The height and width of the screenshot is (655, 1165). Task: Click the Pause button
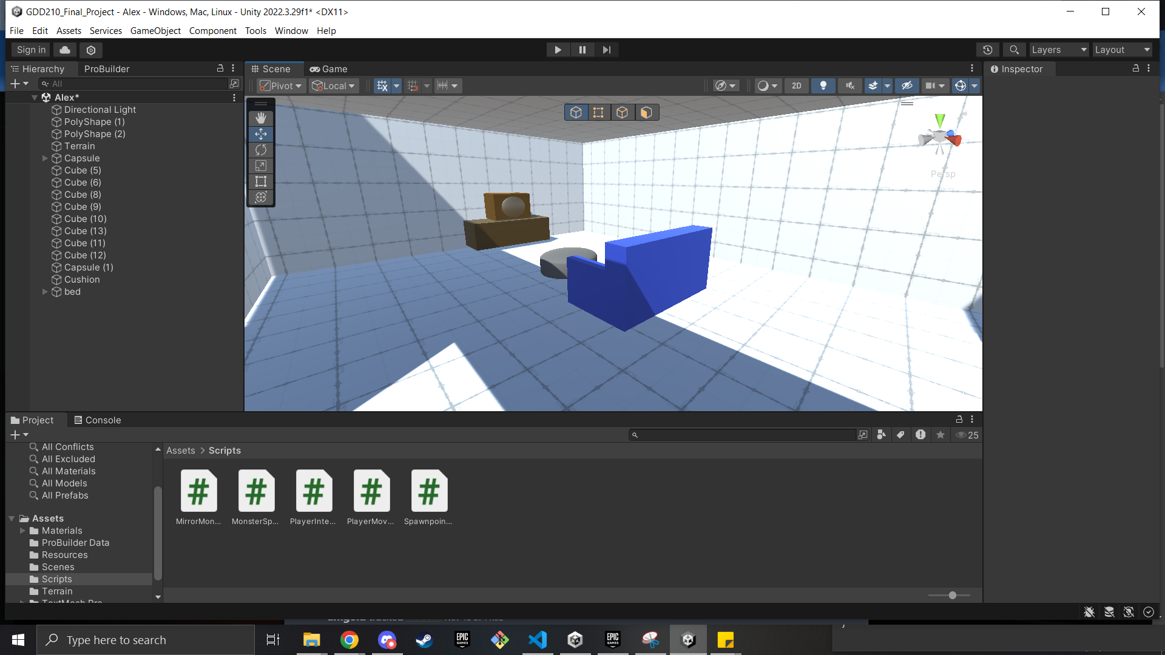582,50
